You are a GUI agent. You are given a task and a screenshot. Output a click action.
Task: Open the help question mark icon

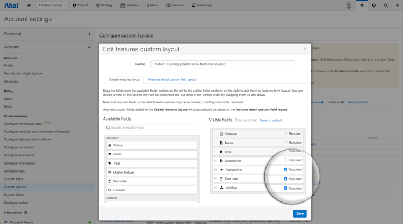373,5
